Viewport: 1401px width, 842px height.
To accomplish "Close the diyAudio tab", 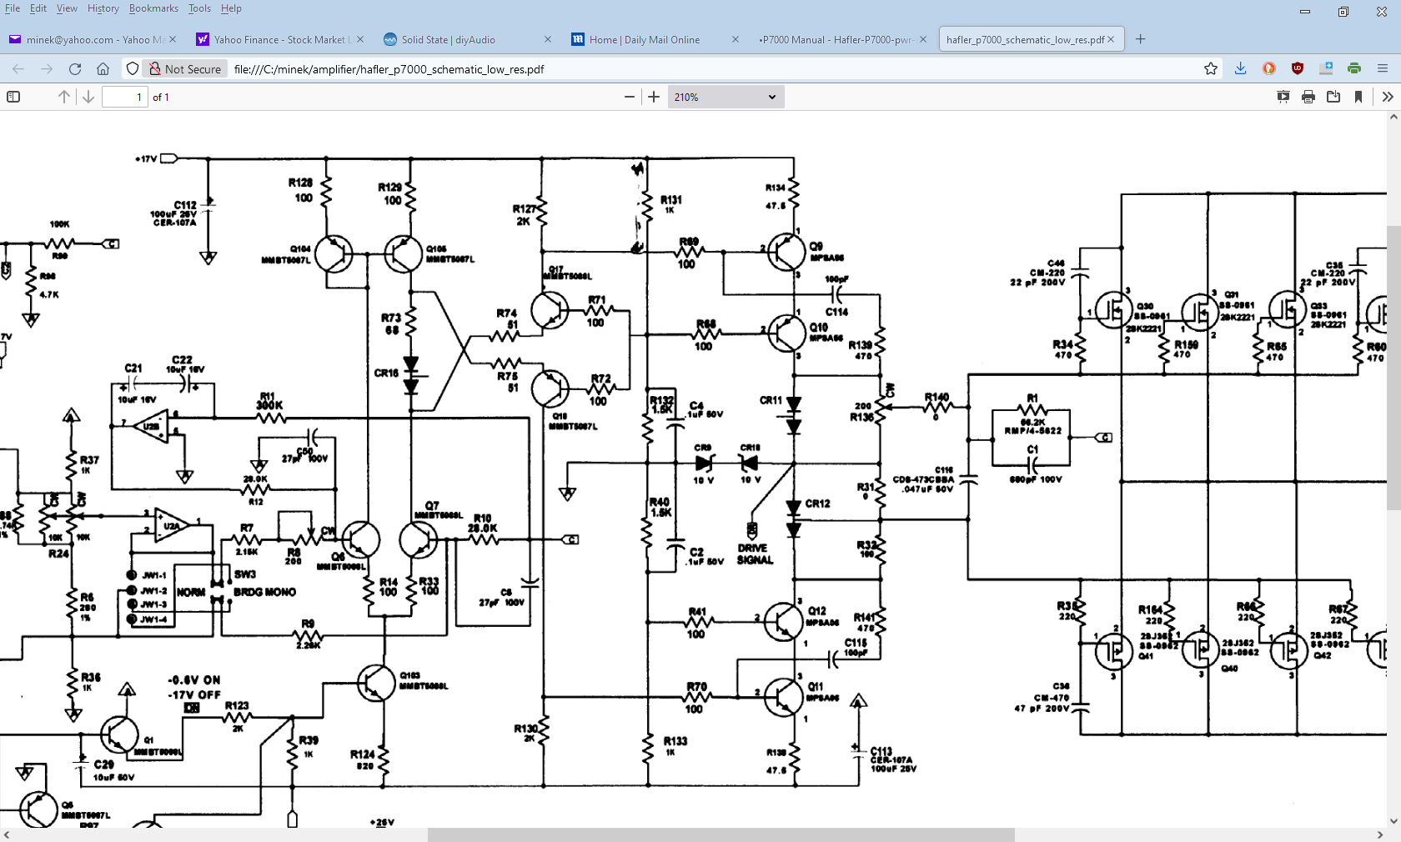I will click(x=548, y=39).
